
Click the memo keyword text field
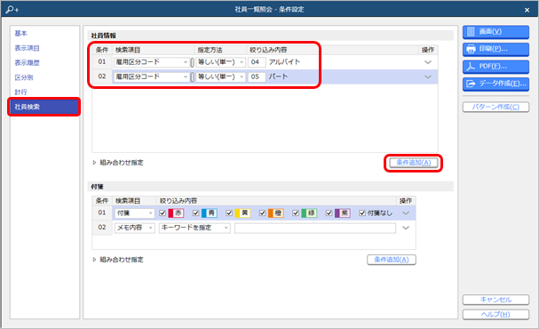click(x=315, y=228)
